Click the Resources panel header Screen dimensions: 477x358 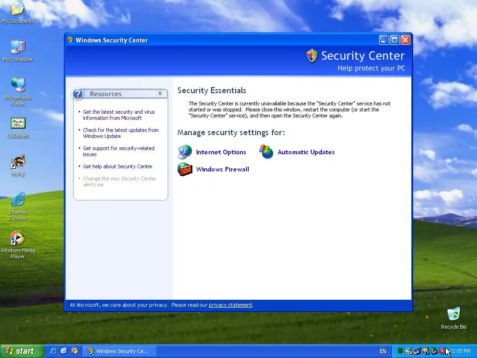[120, 94]
